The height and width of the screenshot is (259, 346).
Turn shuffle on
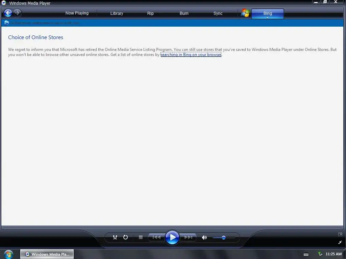click(x=115, y=237)
